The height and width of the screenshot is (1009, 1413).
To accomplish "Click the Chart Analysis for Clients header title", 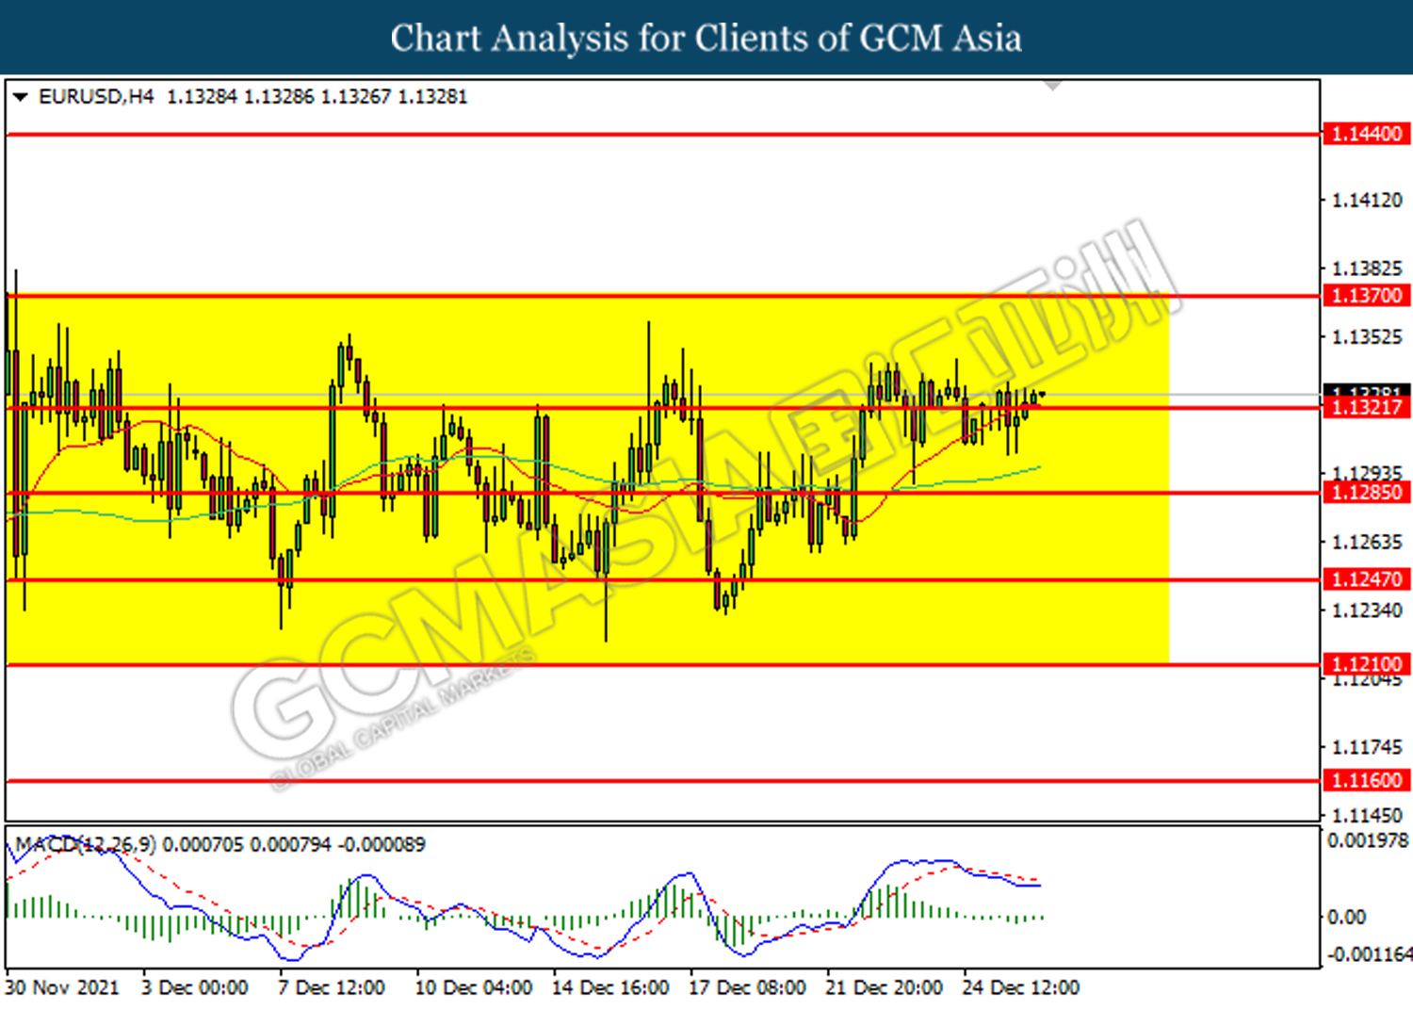I will point(706,38).
